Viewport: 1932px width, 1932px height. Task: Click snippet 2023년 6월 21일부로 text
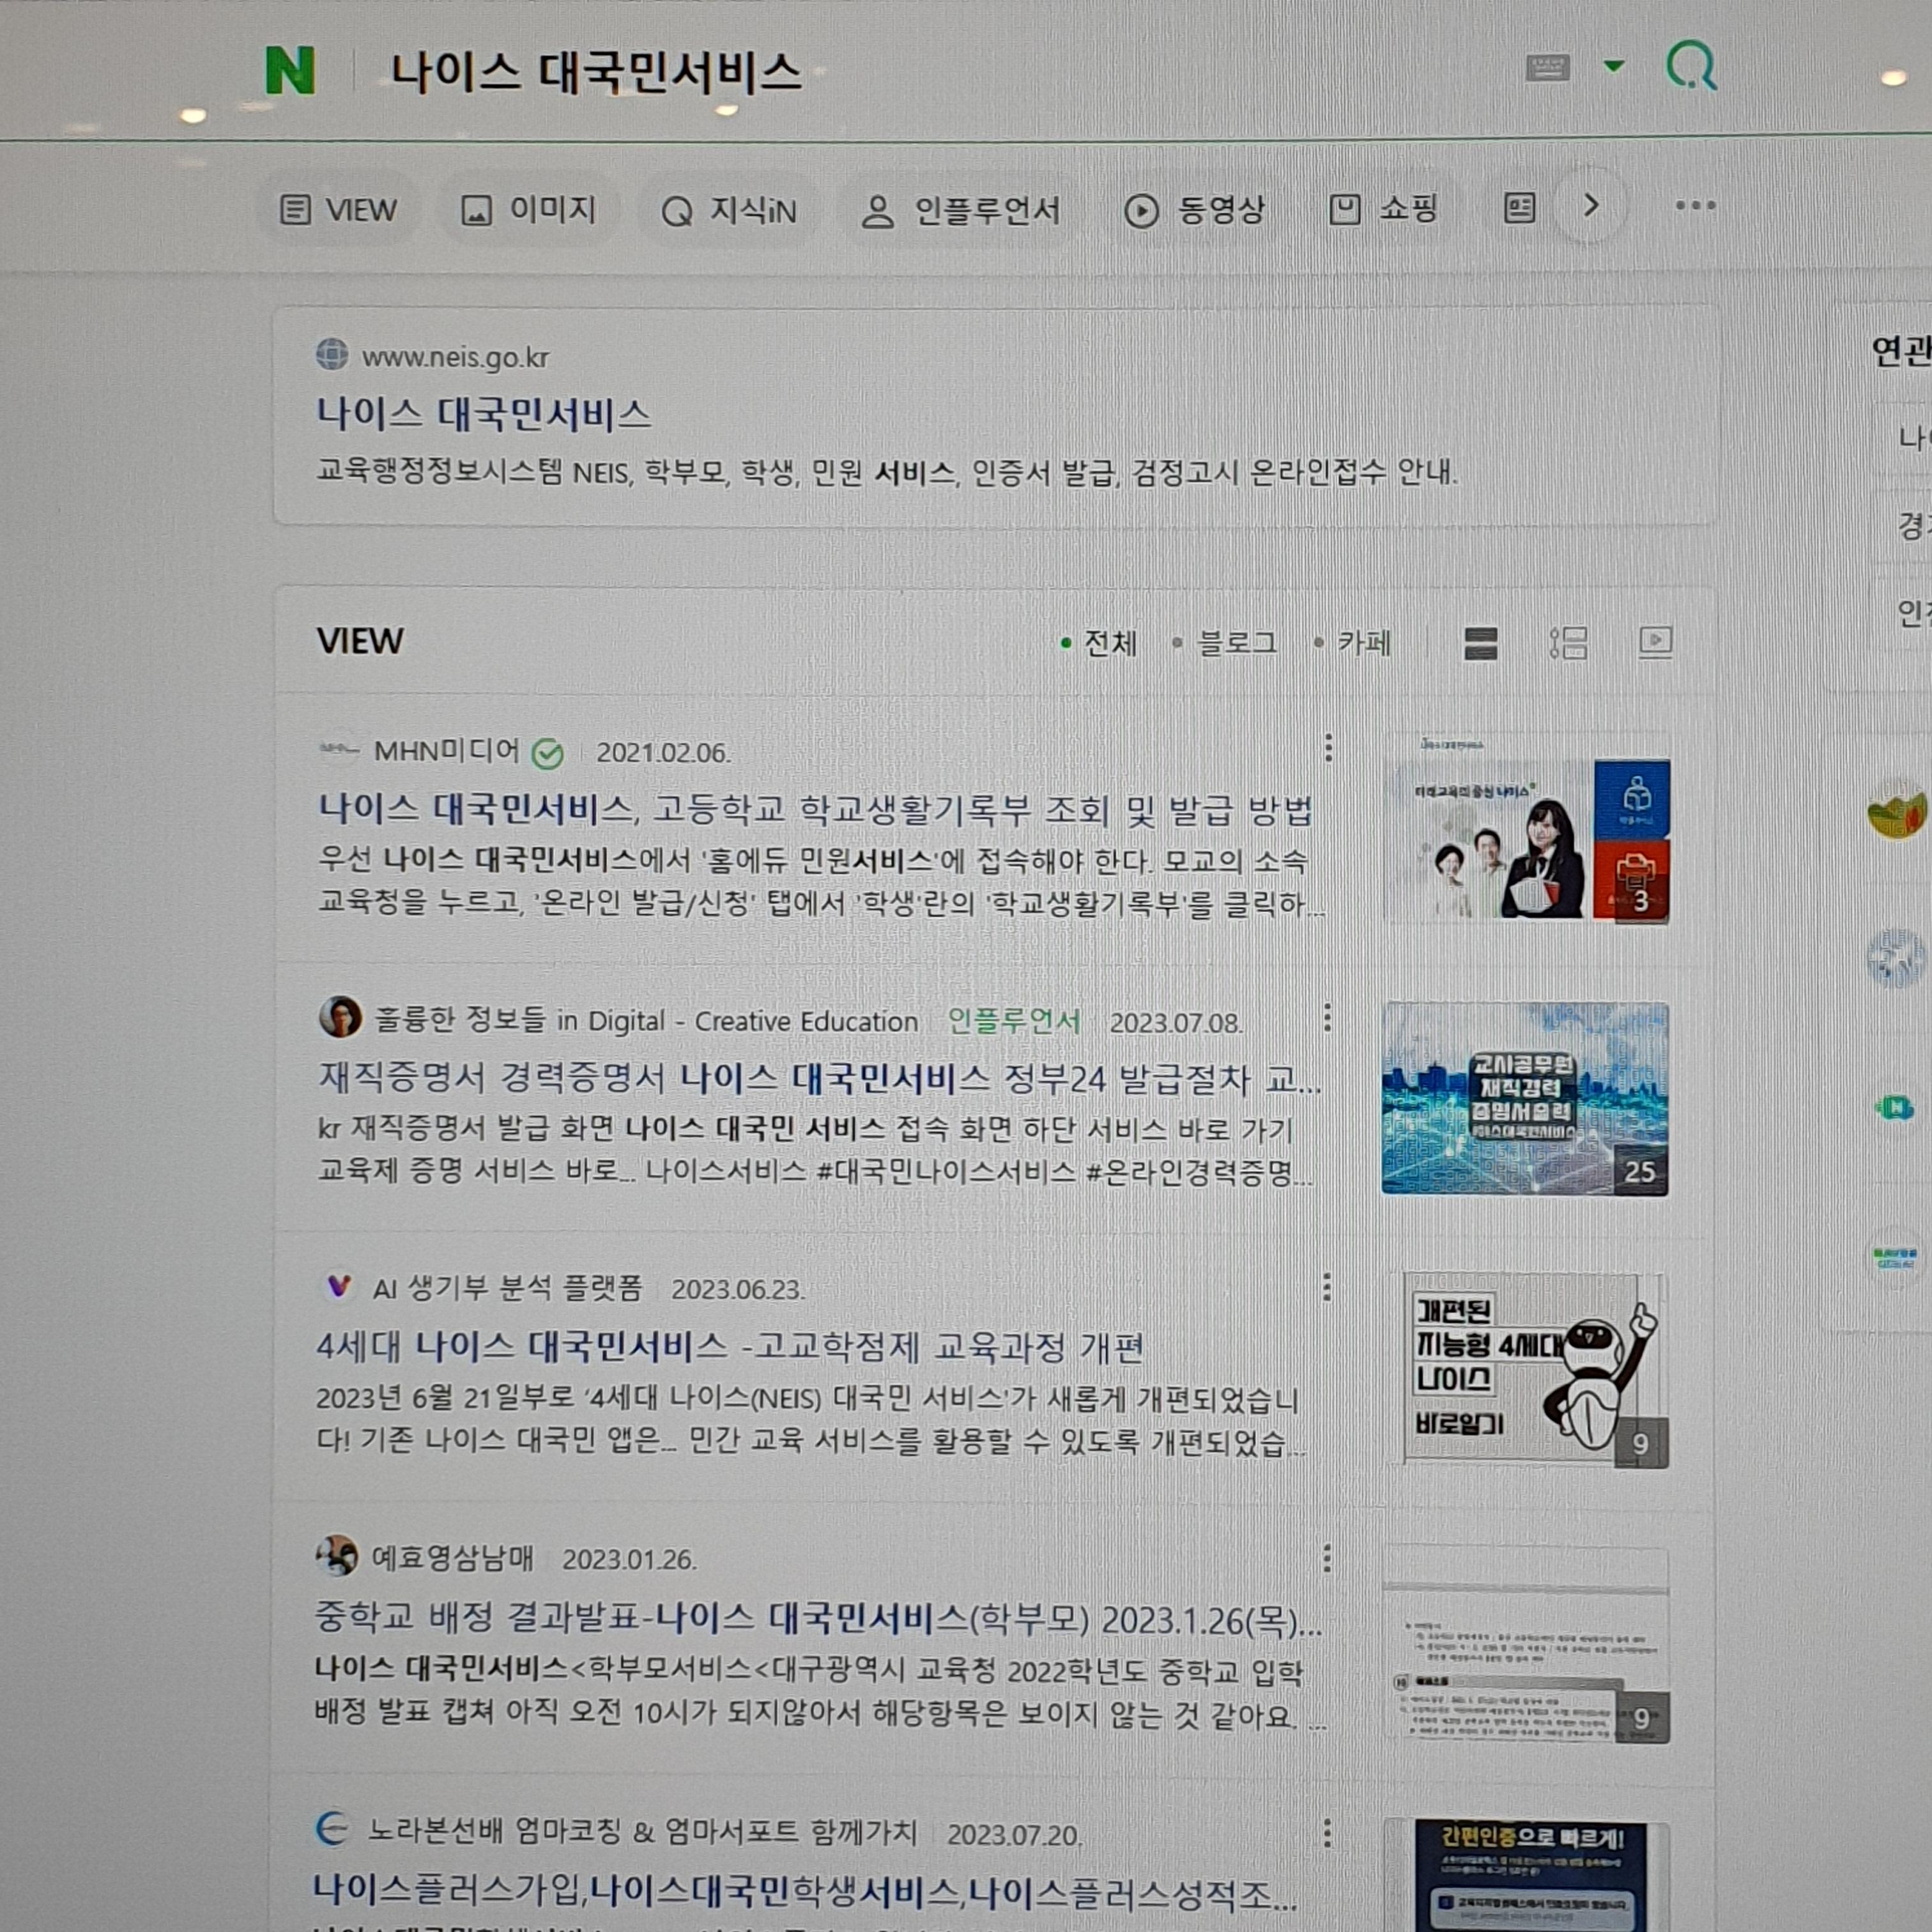tap(810, 1420)
